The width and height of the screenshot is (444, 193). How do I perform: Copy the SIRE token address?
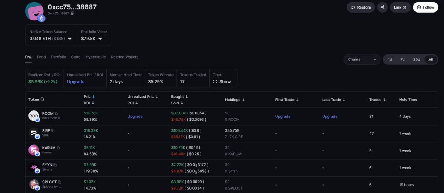(53, 131)
